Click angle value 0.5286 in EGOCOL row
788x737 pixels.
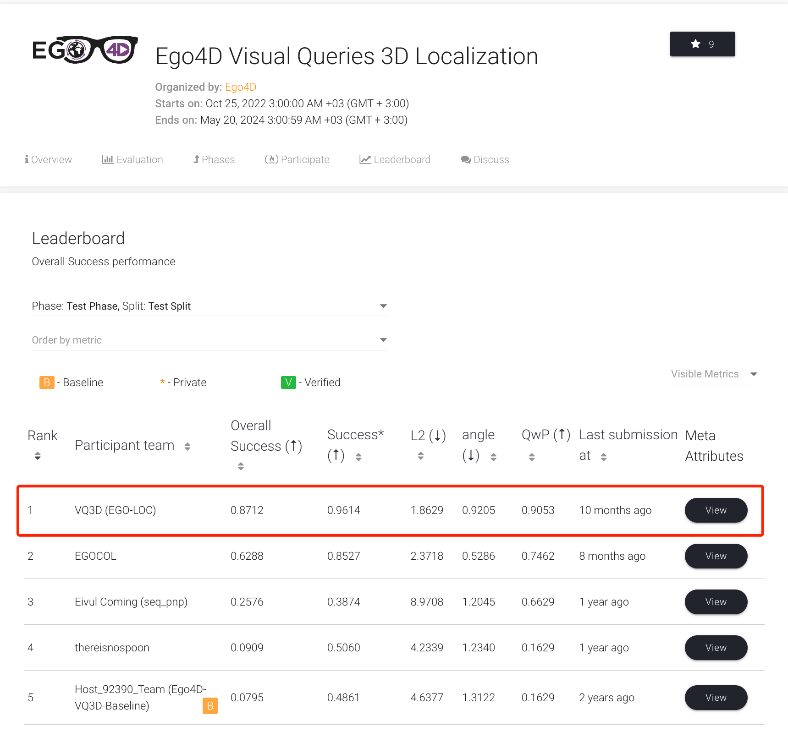pyautogui.click(x=479, y=556)
